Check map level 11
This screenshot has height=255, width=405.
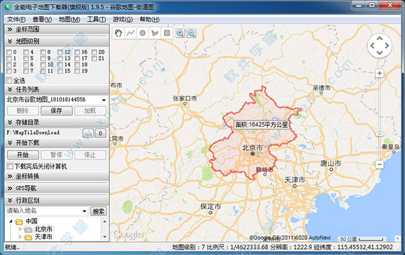tap(43, 71)
